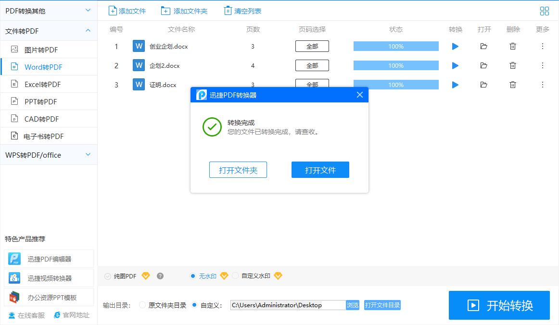The image size is (559, 325).
Task: Choose 原文件夹目录 as the output directory
Action: tap(142, 305)
